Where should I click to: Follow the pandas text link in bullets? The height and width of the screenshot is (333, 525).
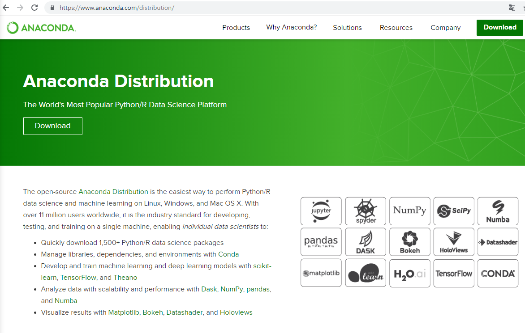(x=258, y=289)
